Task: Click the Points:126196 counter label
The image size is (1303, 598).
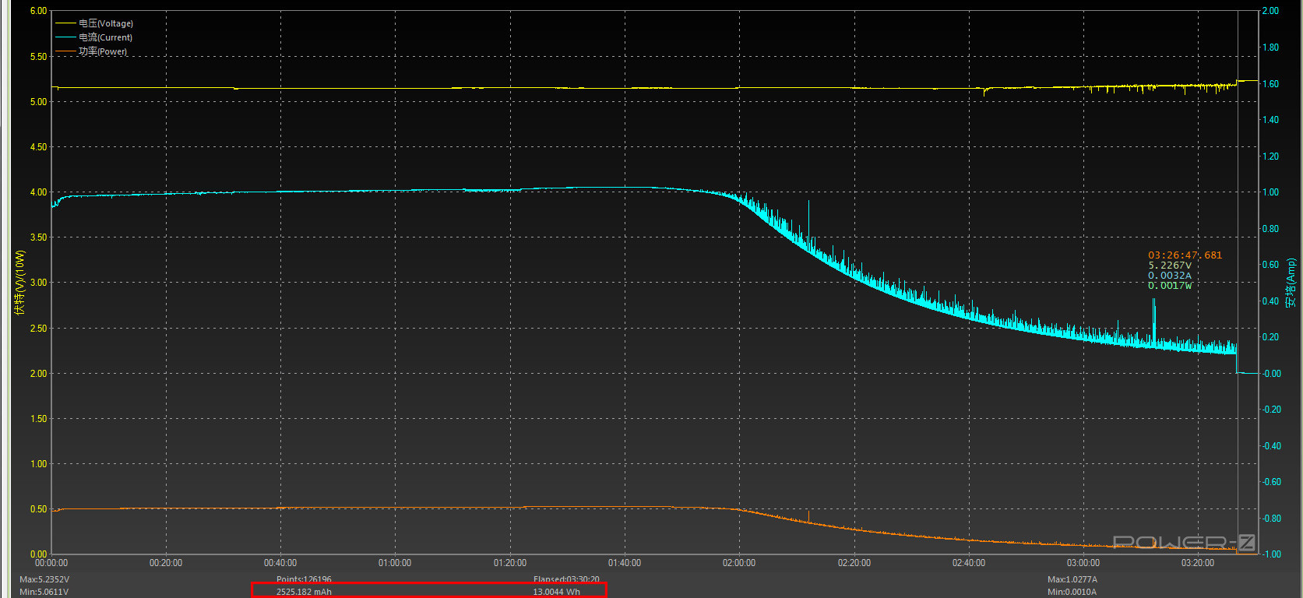Action: point(304,579)
